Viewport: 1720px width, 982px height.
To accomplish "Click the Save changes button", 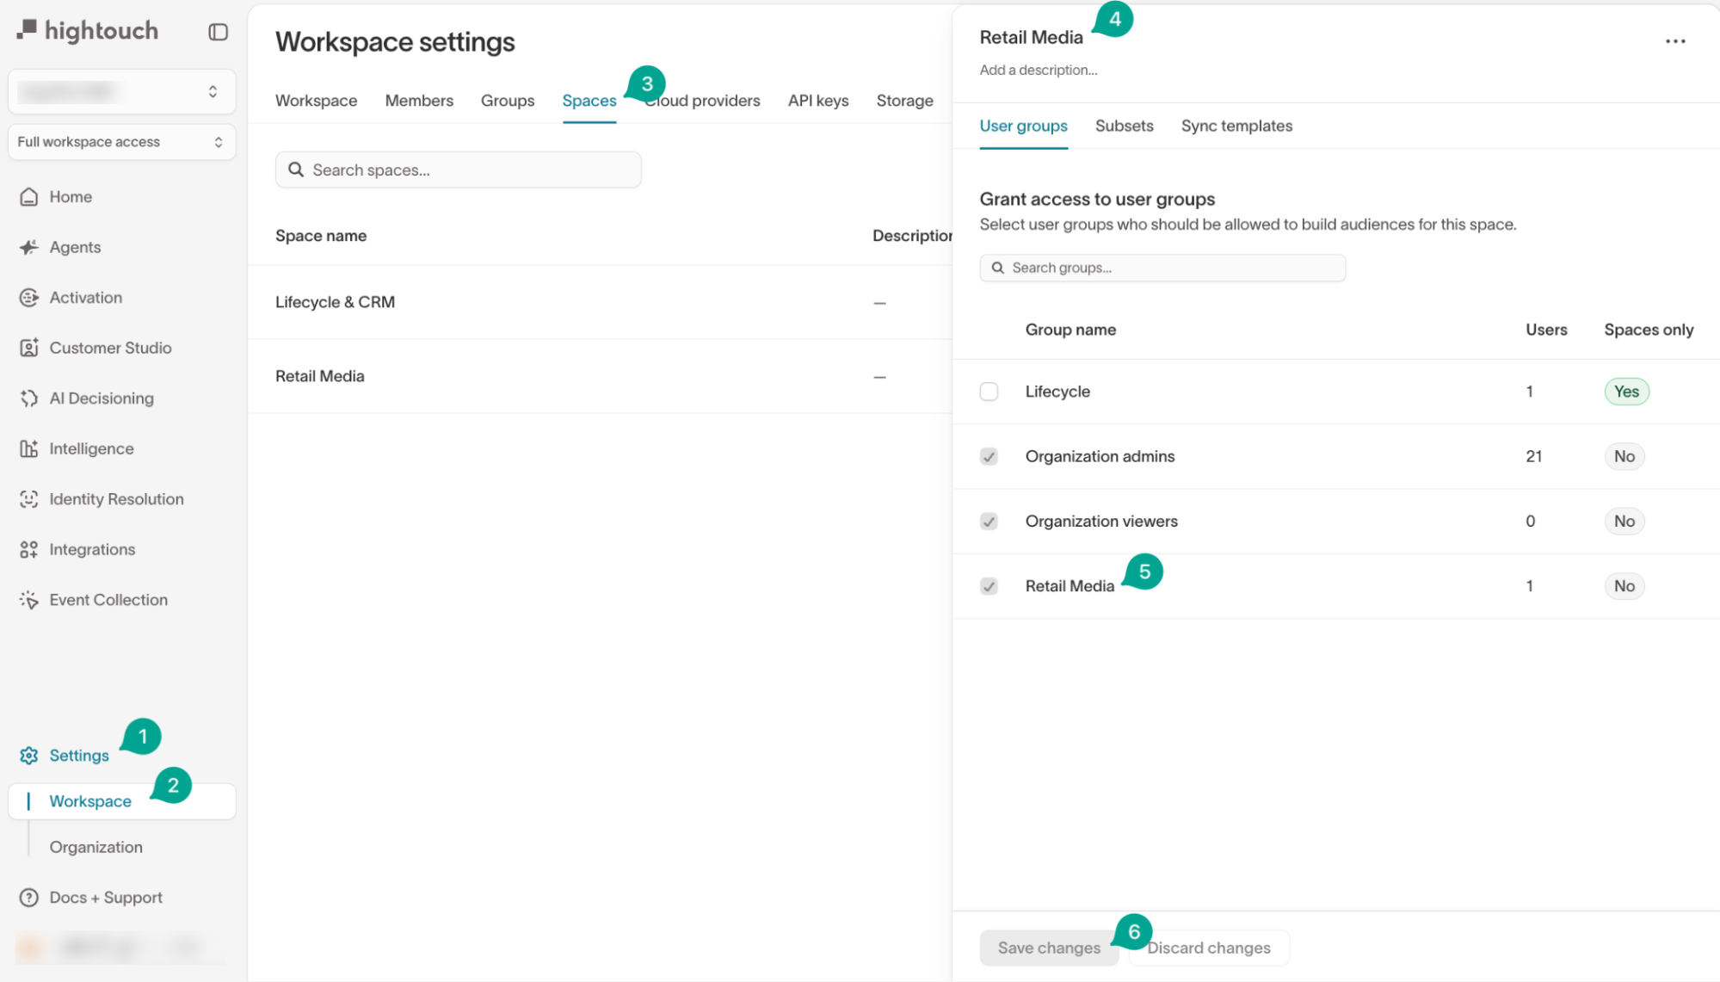I will (1048, 948).
